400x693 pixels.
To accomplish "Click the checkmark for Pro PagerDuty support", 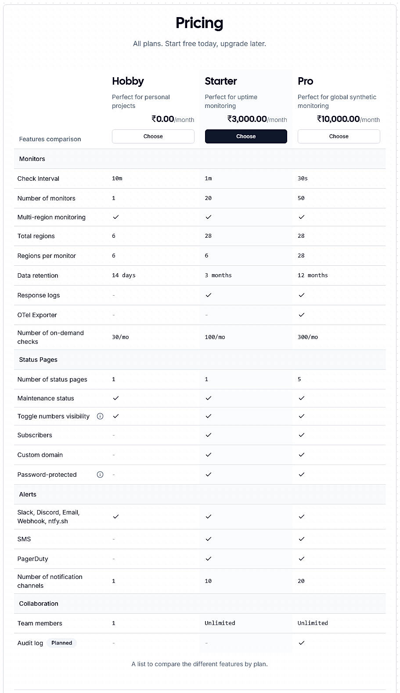I will pyautogui.click(x=302, y=558).
